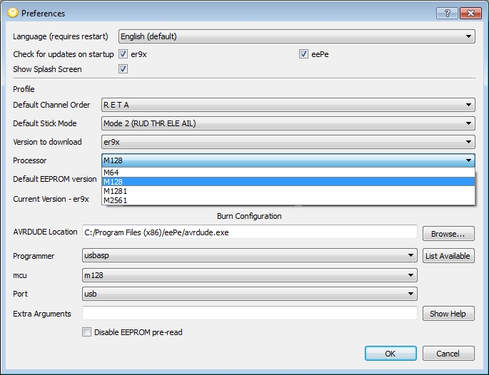489x375 pixels.
Task: Uncheck Show Splash Screen checkbox
Action: pyautogui.click(x=123, y=69)
